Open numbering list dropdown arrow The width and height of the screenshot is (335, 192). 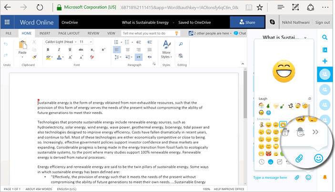tap(132, 42)
